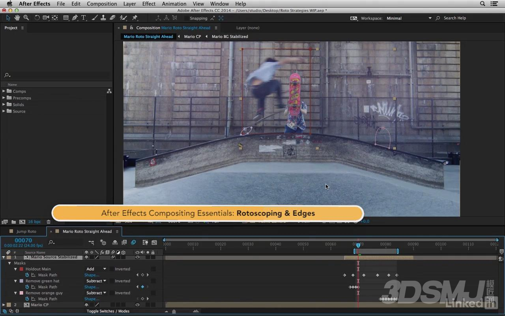Toggle the Snapping checkbox
Viewport: 505px width, 316px height.
tap(186, 18)
